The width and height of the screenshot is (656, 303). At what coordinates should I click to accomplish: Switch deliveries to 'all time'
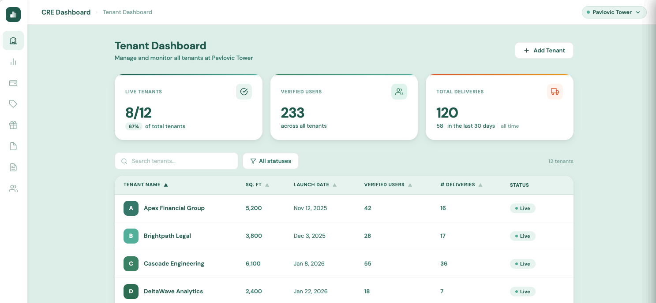pos(510,126)
